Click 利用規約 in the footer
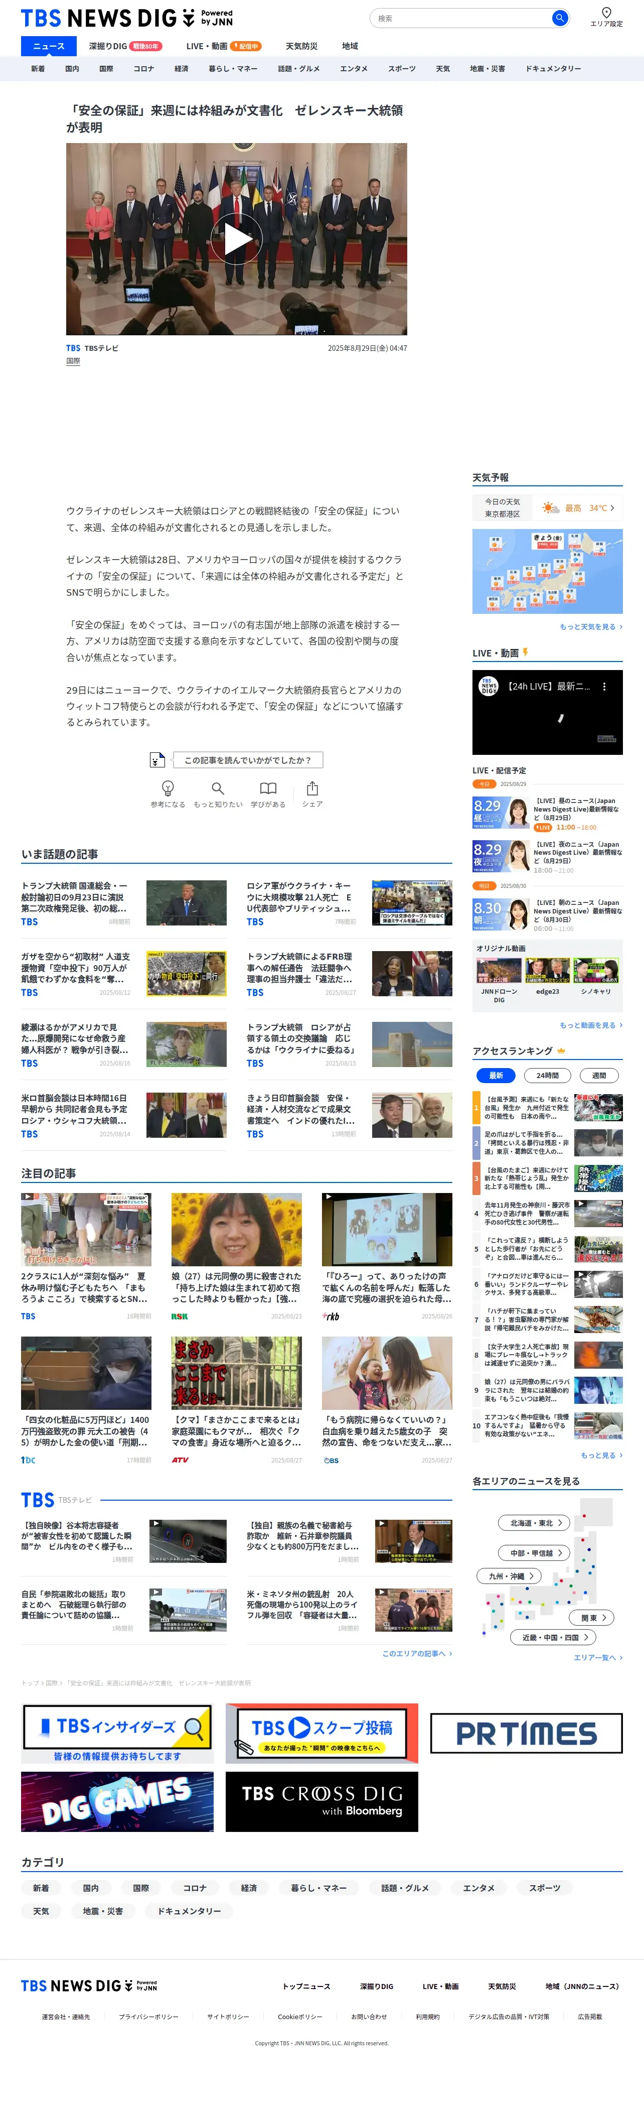The height and width of the screenshot is (2113, 644). coord(428,2016)
